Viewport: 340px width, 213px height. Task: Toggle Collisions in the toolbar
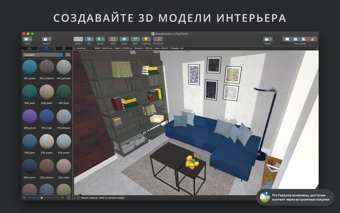tap(158, 39)
